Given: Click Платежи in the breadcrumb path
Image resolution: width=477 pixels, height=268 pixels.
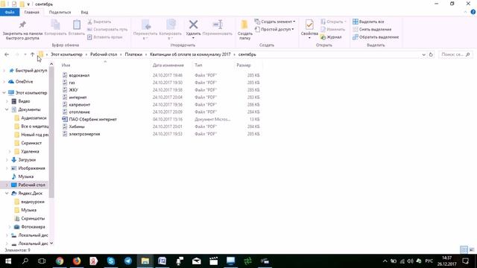Looking at the screenshot, I should coord(133,54).
